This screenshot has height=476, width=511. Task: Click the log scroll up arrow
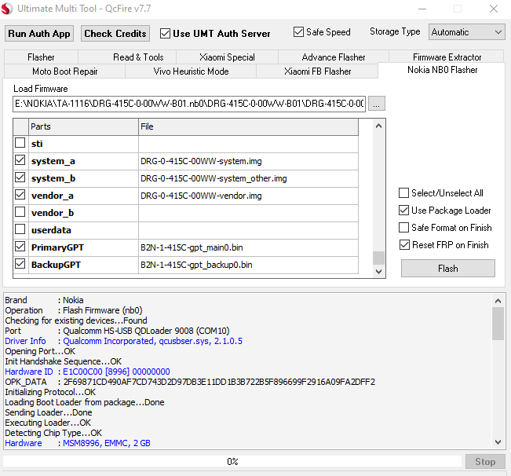pos(498,301)
